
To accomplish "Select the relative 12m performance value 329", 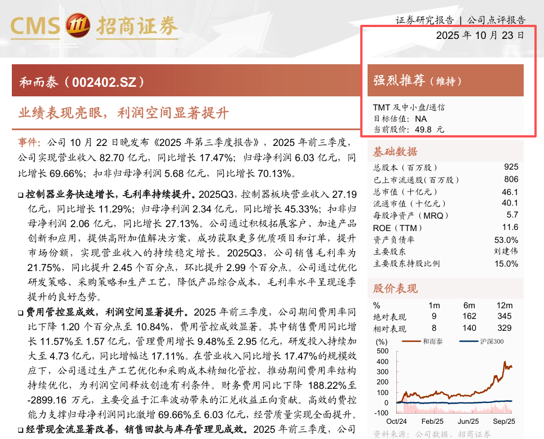I will pyautogui.click(x=505, y=327).
